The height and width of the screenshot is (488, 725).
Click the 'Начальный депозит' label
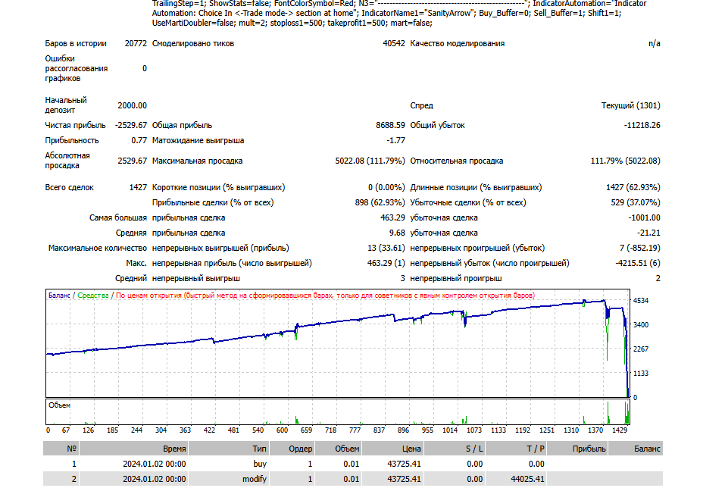(66, 105)
